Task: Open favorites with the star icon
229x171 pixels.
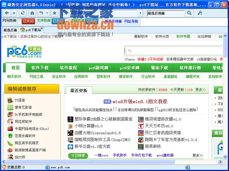Action: click(x=55, y=13)
